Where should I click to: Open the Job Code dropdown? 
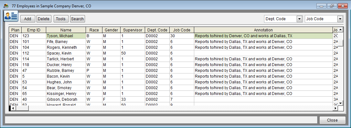[x=340, y=19]
